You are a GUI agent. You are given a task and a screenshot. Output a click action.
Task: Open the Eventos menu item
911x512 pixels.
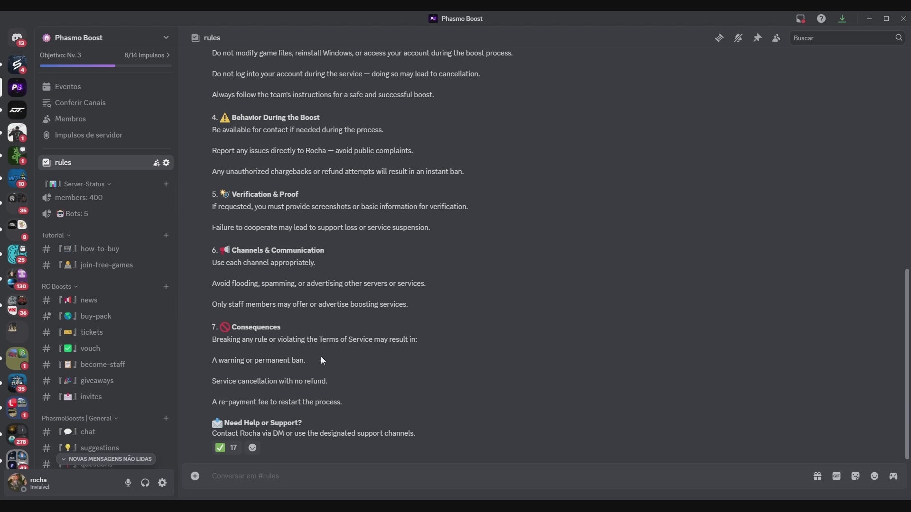point(68,87)
